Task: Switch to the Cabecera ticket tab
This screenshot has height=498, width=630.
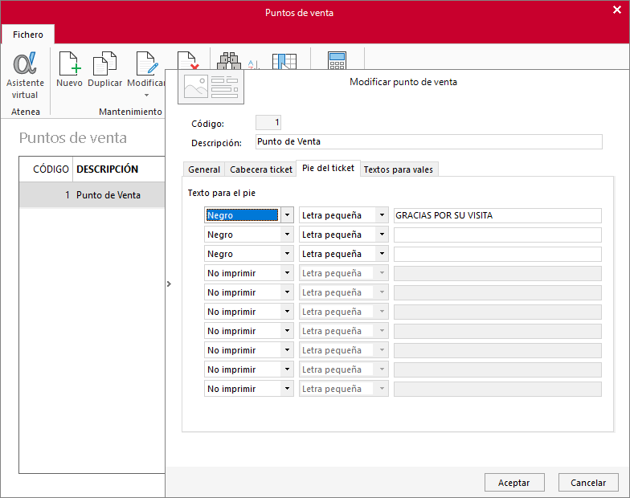Action: click(x=260, y=169)
